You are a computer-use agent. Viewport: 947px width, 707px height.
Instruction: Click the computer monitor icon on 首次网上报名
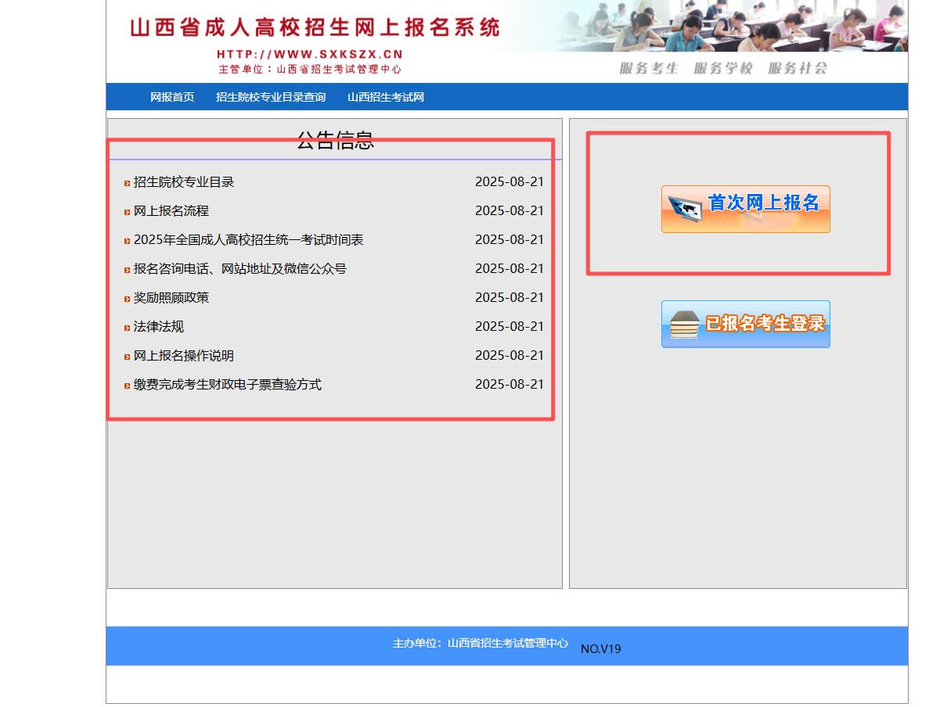(x=685, y=210)
